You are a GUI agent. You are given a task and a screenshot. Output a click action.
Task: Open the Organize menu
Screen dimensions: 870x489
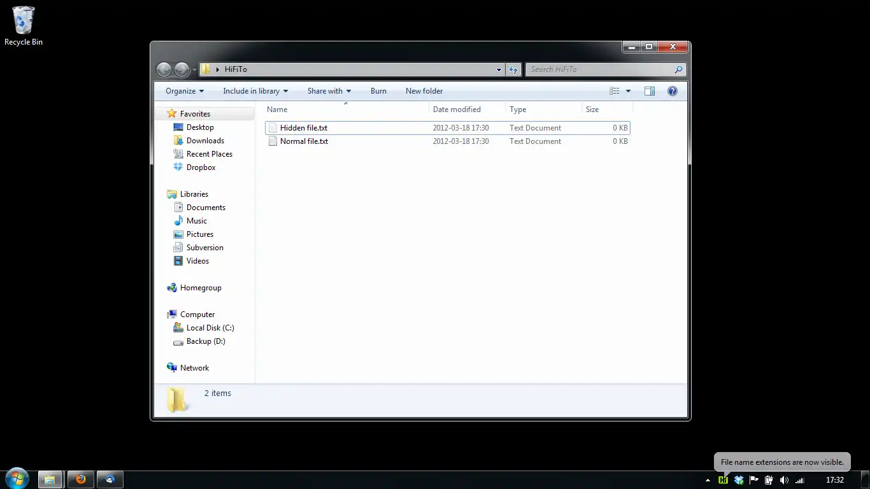(x=185, y=91)
